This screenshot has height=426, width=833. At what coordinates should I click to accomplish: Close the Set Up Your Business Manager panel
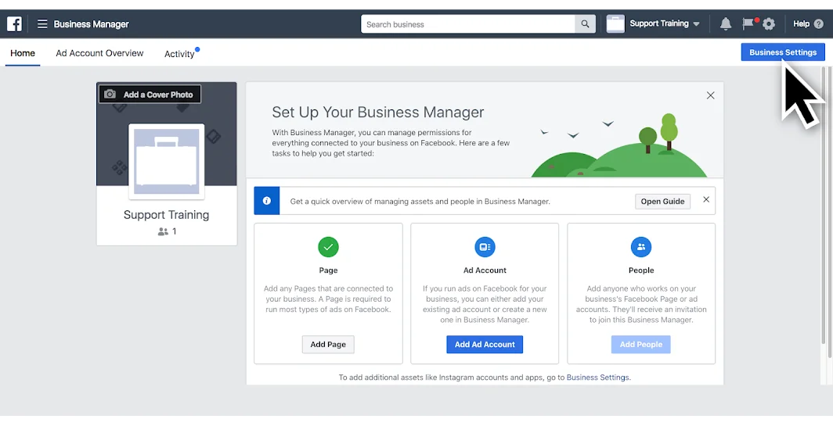(710, 95)
